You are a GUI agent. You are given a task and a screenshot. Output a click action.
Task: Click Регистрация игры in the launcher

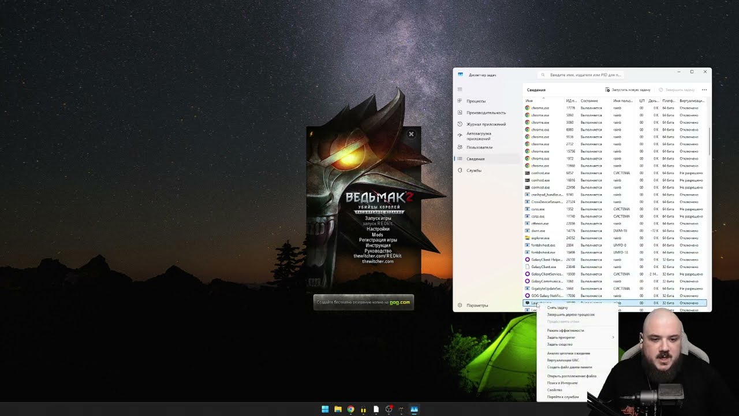click(378, 240)
